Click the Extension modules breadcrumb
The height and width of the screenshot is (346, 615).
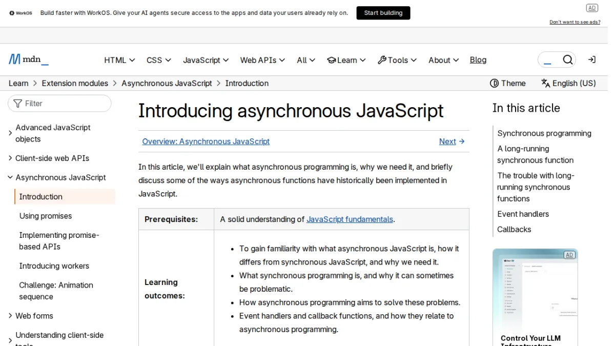[x=75, y=83]
